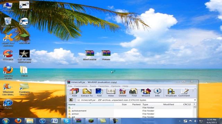Open the Help menu

click(x=125, y=86)
